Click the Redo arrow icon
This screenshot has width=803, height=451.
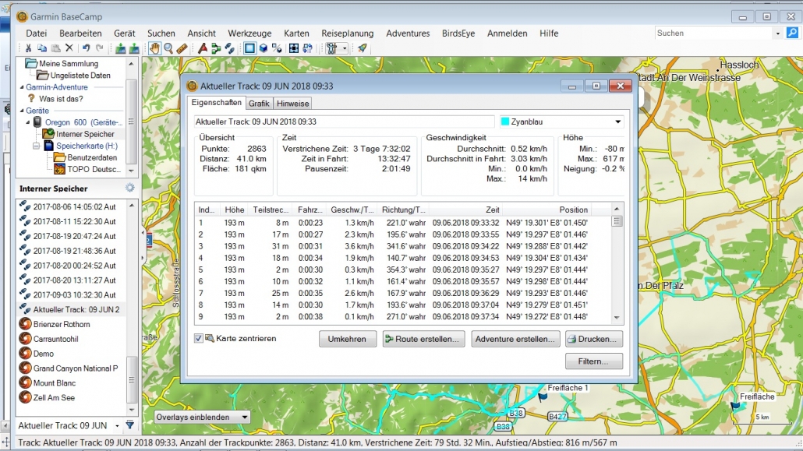[x=99, y=48]
